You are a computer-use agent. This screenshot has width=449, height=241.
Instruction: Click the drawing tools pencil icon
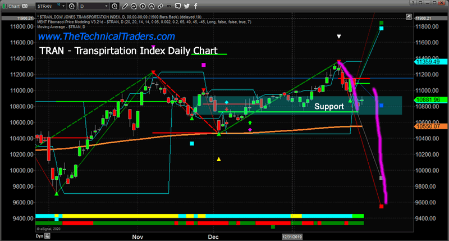tap(125, 6)
